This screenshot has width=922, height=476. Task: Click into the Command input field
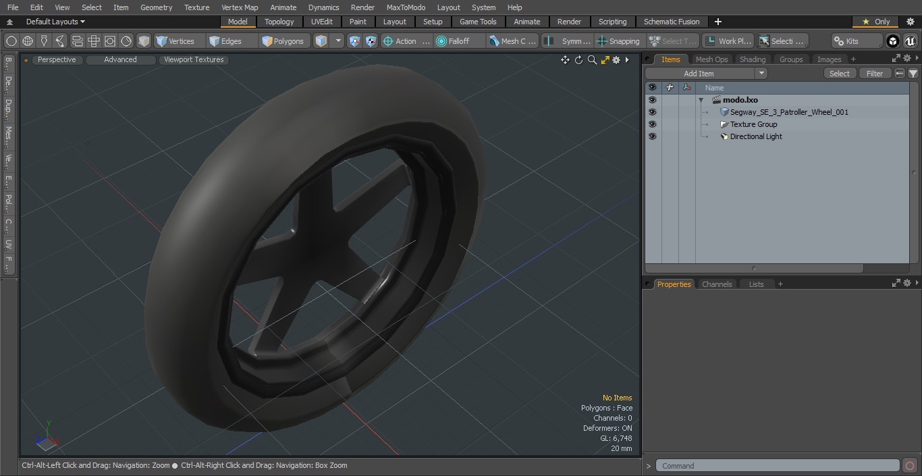(778, 466)
